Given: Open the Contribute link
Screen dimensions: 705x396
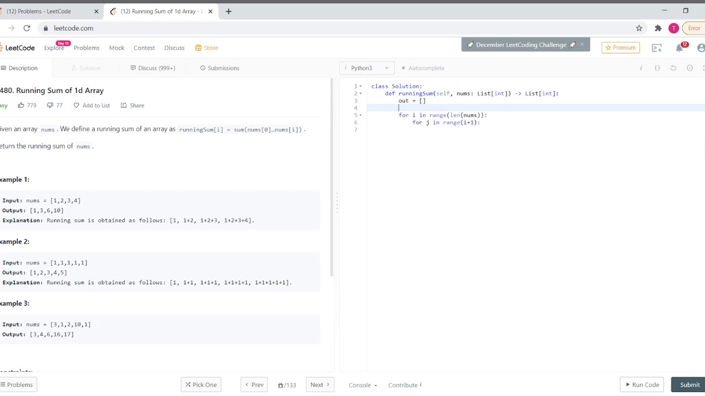Looking at the screenshot, I should coord(405,385).
